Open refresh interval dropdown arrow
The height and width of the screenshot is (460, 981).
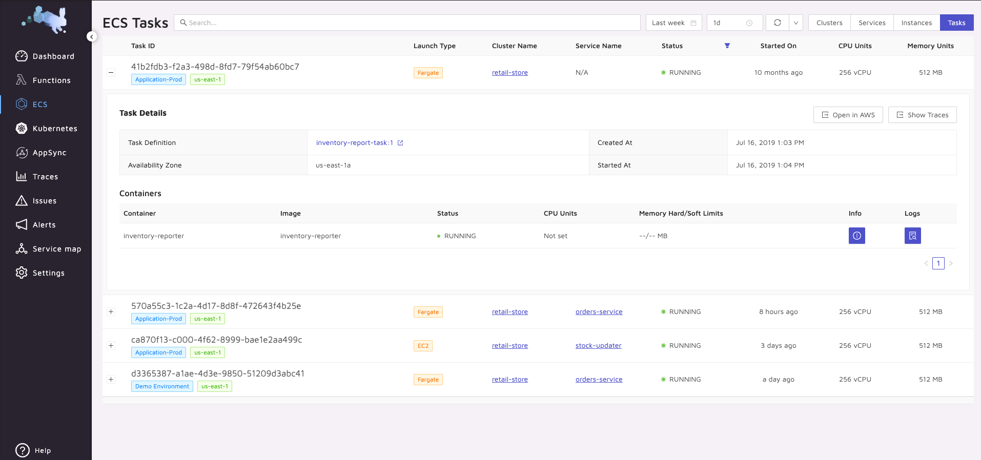[x=796, y=23]
